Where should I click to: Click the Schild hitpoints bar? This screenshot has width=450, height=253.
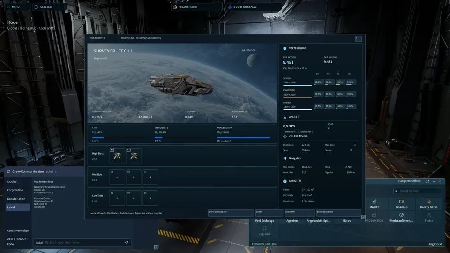click(x=297, y=85)
